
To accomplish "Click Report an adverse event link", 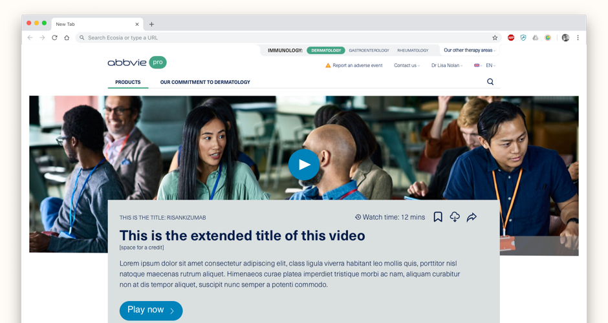I will coord(354,65).
